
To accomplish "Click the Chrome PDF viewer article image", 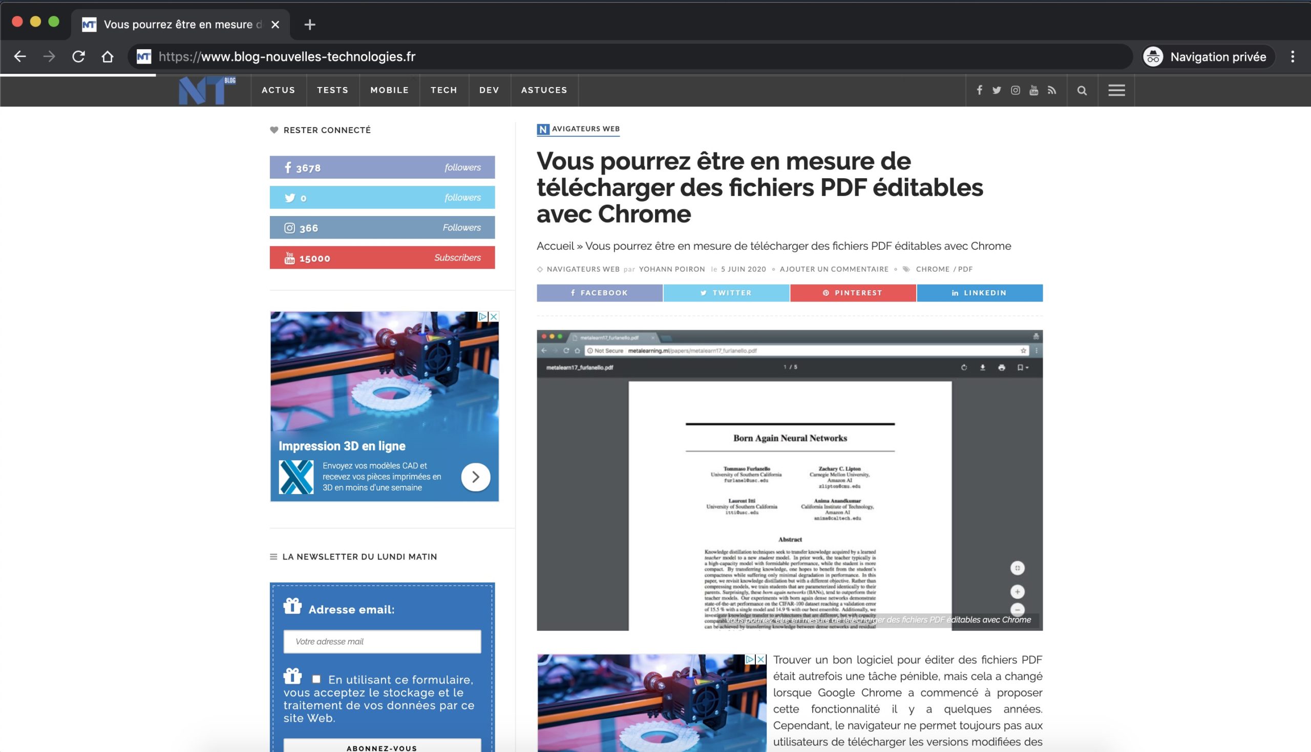I will click(x=789, y=480).
